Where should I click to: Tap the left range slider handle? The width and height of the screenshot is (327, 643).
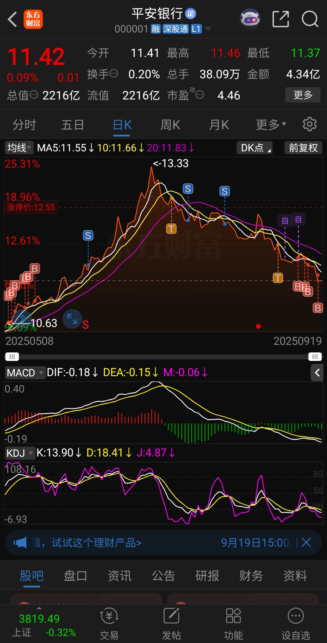(x=12, y=356)
